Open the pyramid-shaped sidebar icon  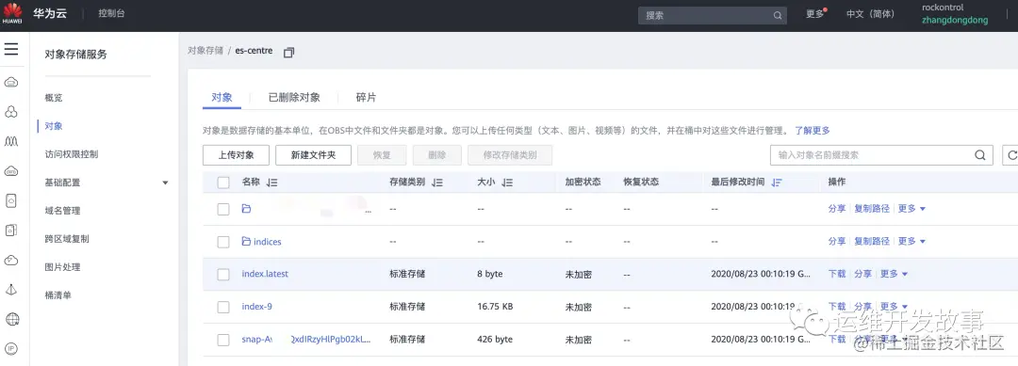click(11, 290)
